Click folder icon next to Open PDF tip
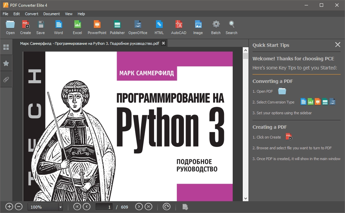 pos(282,91)
